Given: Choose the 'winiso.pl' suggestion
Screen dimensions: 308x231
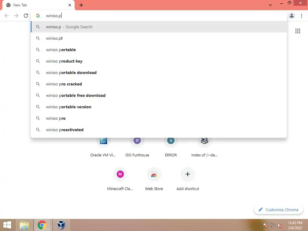Looking at the screenshot, I should (x=159, y=38).
